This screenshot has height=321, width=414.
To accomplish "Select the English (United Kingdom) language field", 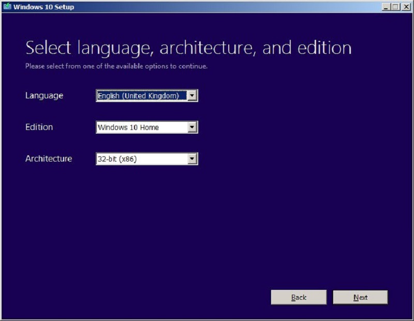I will [x=147, y=95].
